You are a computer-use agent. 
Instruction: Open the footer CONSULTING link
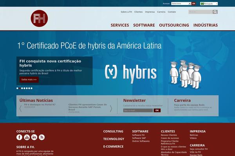click(x=113, y=131)
